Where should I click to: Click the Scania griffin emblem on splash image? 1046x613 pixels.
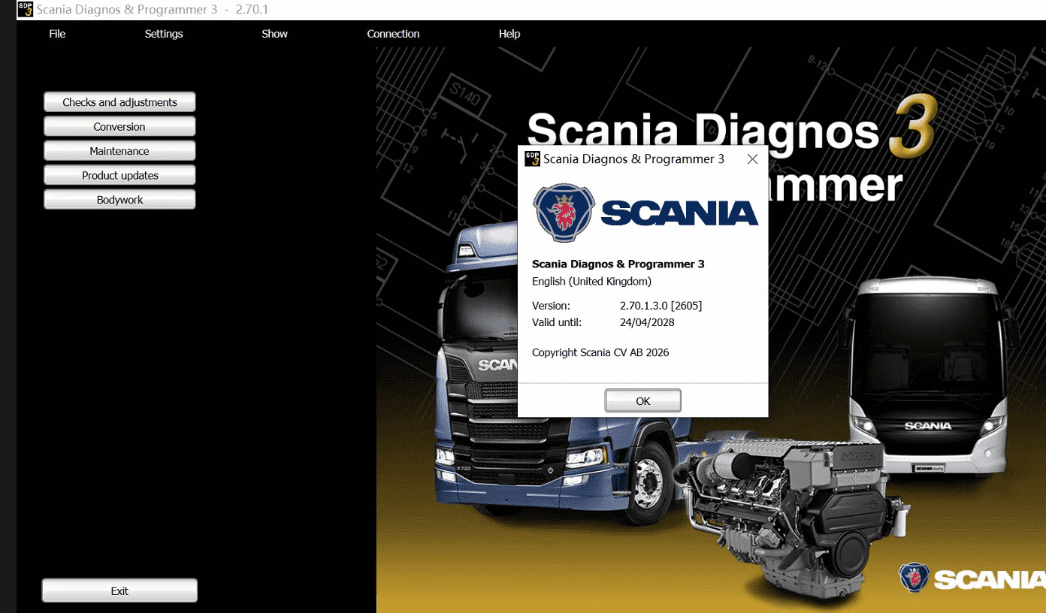(914, 578)
